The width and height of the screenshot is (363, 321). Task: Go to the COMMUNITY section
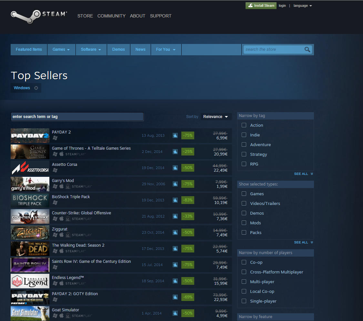[x=111, y=16]
